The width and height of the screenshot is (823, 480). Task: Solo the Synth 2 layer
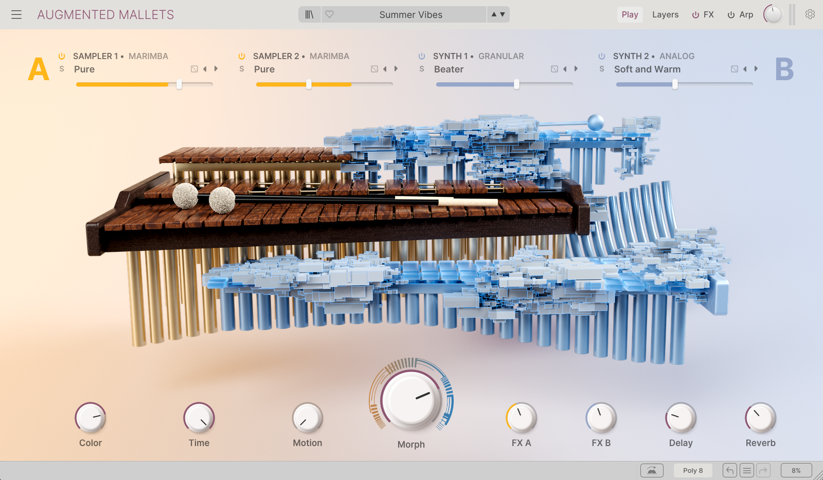tap(602, 69)
